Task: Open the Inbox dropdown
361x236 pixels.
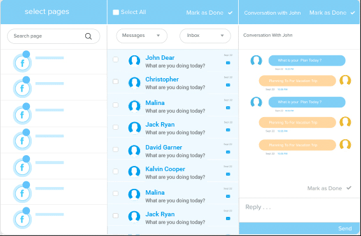Action: click(x=205, y=36)
